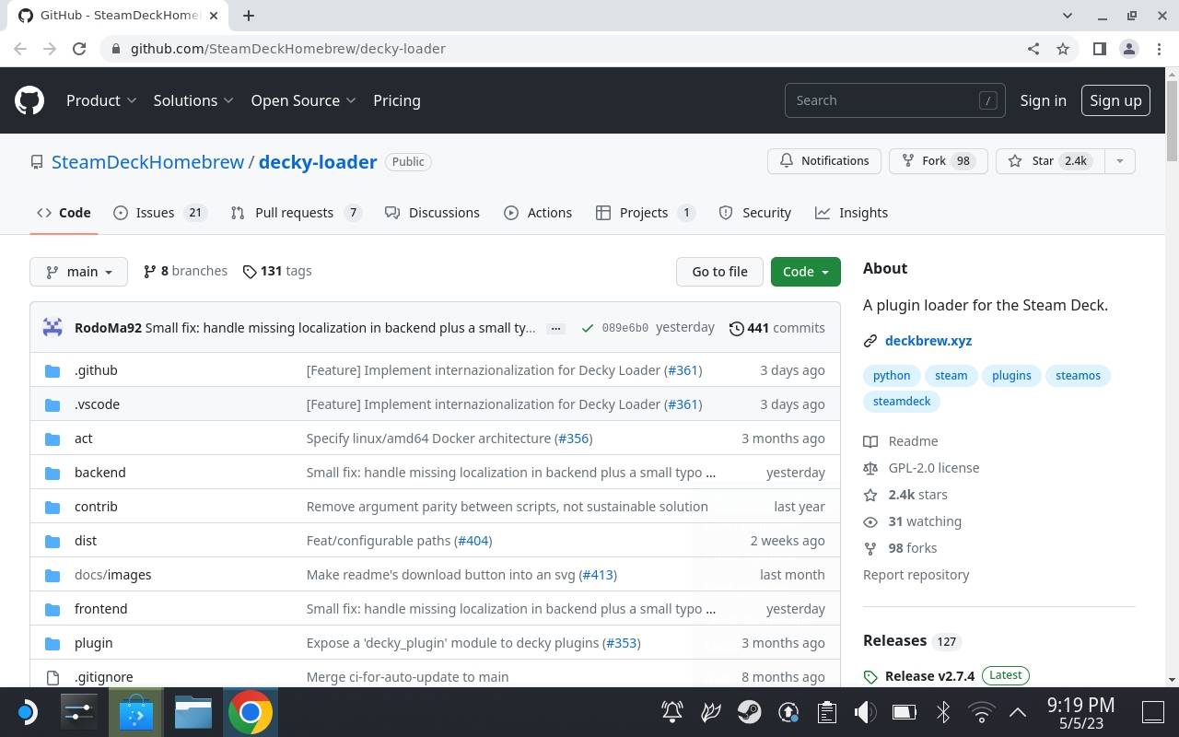Switch to the Pull requests tab
This screenshot has height=737, width=1179.
click(296, 213)
